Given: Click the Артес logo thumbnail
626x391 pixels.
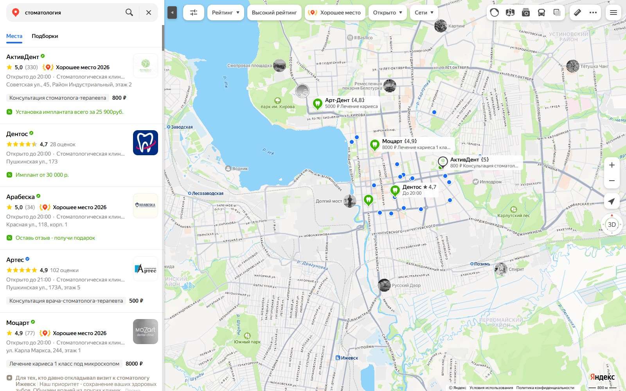Looking at the screenshot, I should click(146, 269).
